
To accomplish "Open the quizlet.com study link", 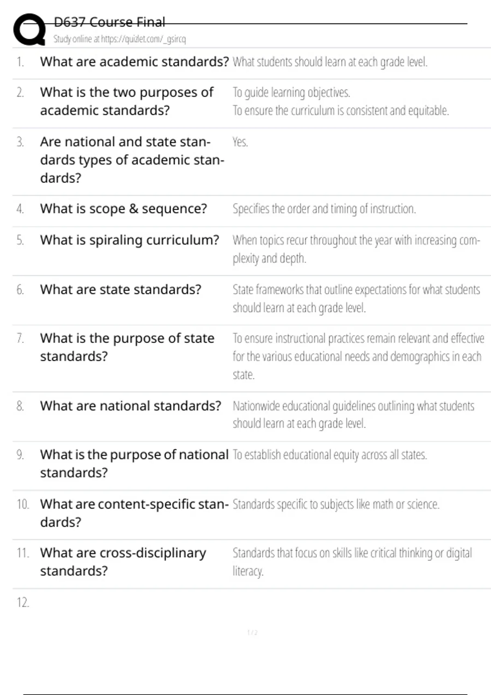I will click(119, 39).
